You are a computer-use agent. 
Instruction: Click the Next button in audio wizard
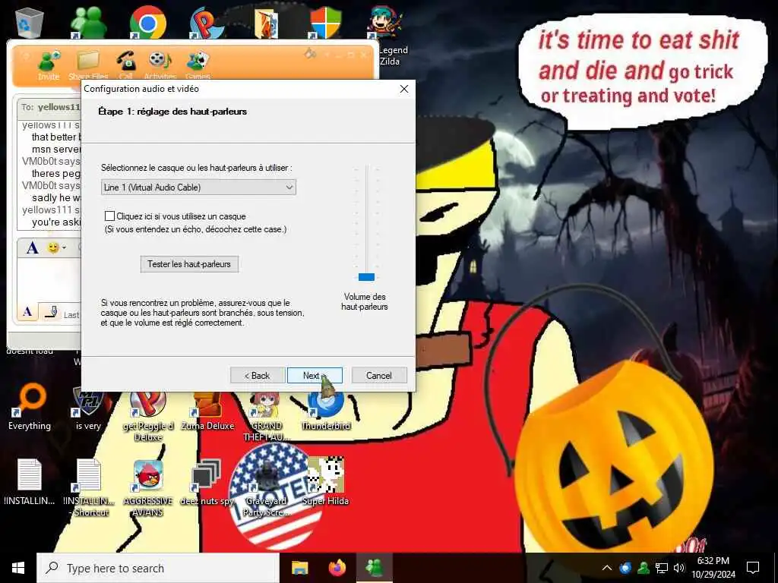pos(315,375)
